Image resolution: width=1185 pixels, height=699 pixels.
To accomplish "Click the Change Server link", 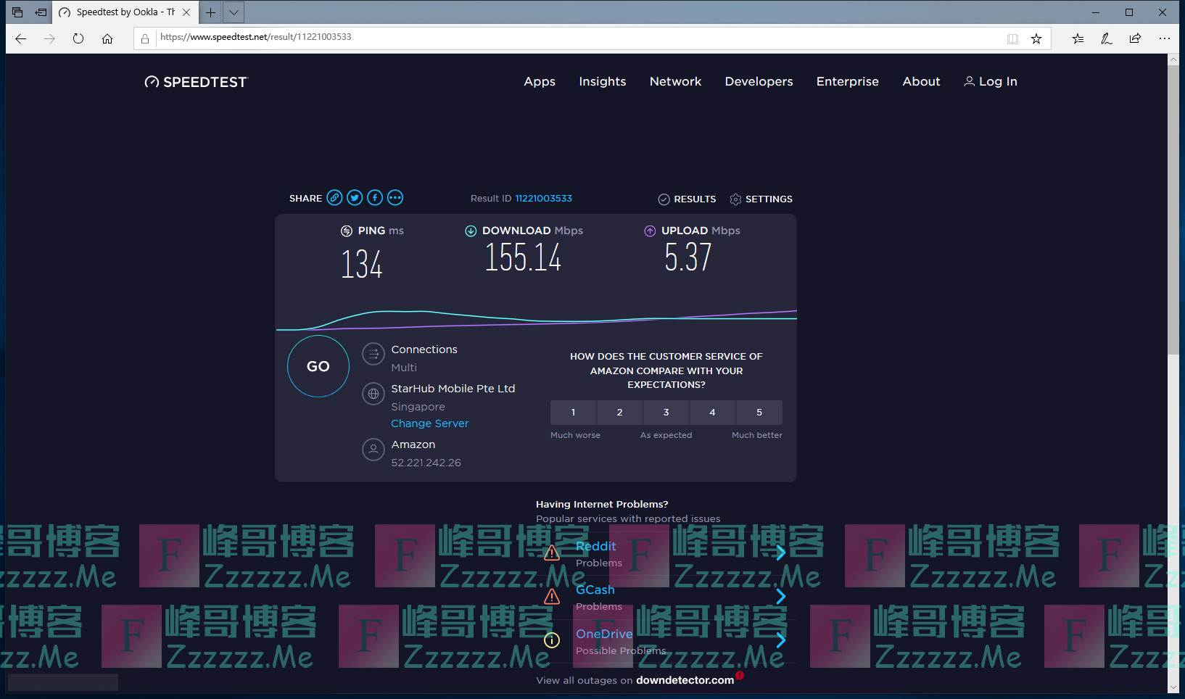I will pyautogui.click(x=430, y=423).
